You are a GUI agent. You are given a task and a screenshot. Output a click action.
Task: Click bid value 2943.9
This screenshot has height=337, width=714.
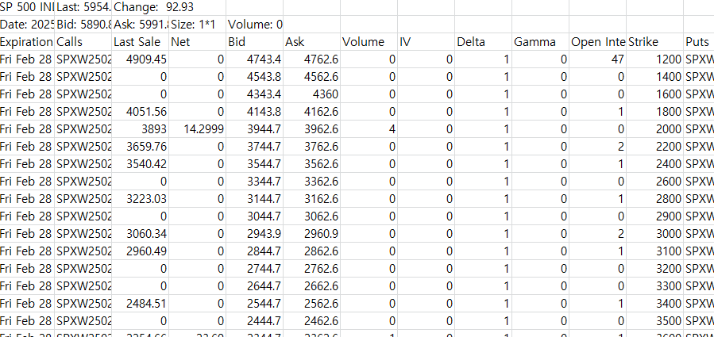point(254,234)
